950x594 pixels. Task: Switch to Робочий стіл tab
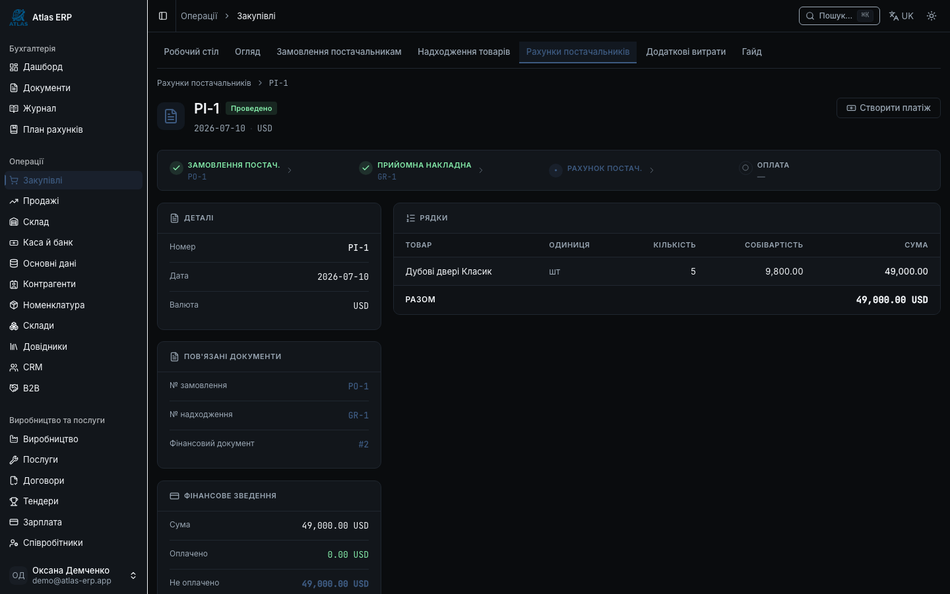pos(191,51)
